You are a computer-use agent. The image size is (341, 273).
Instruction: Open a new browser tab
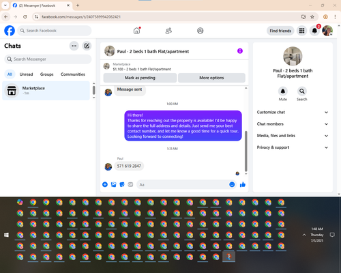78,5
